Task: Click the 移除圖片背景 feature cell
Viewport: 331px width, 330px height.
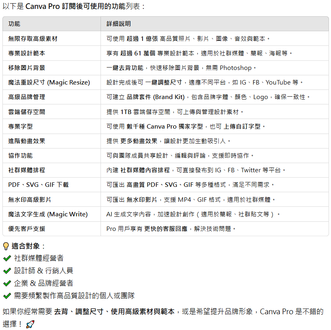Action: point(27,68)
